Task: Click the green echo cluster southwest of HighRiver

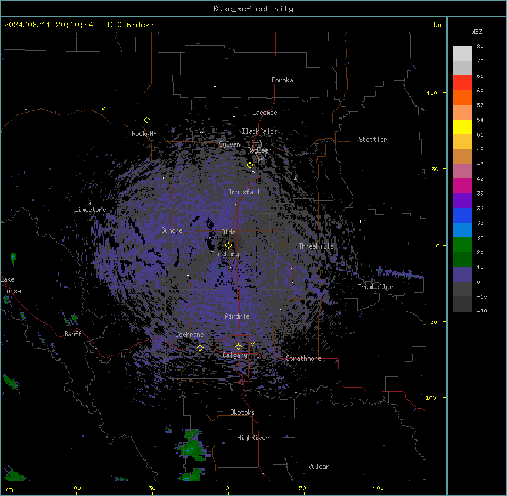Action: tap(192, 445)
